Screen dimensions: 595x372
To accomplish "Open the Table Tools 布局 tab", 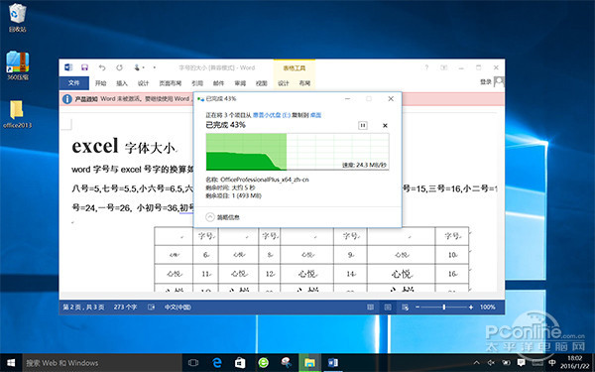I will [304, 83].
